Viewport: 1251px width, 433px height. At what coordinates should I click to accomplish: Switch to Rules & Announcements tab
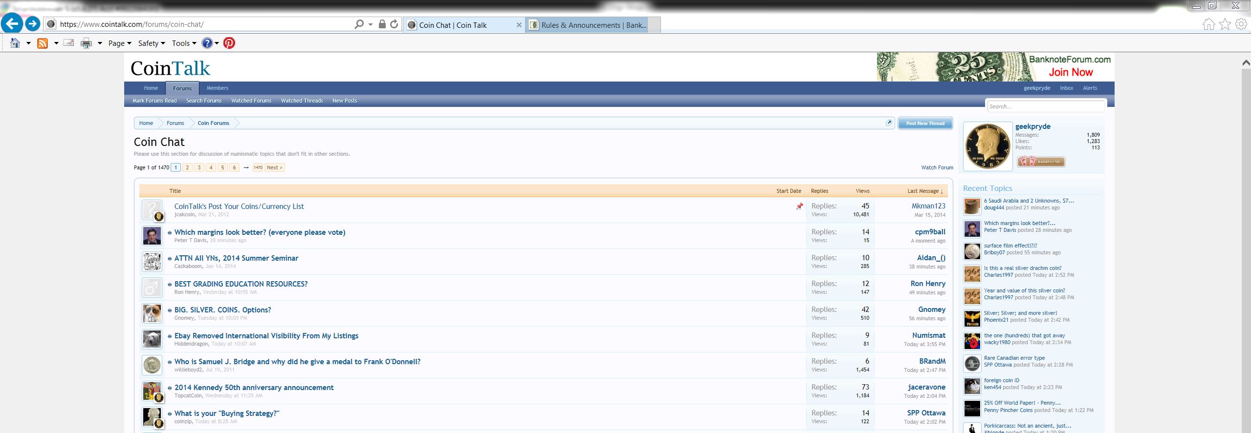[x=593, y=25]
